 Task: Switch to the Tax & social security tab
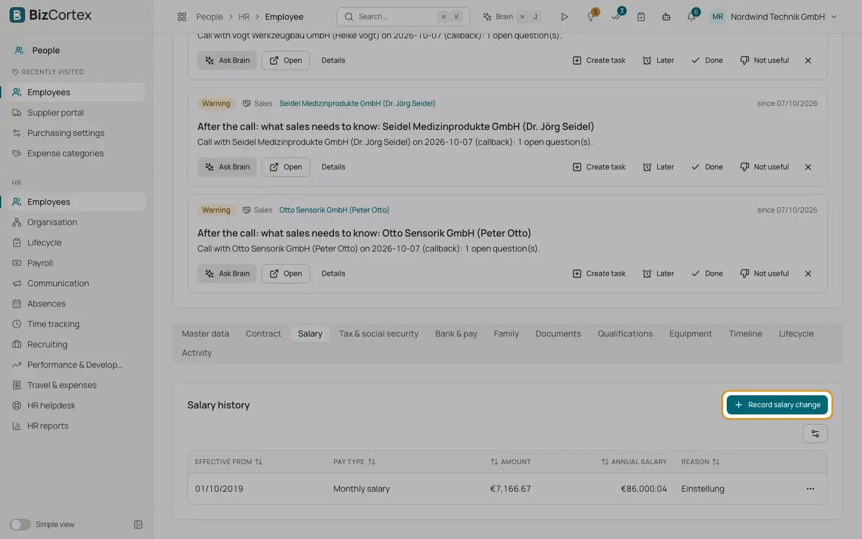(379, 334)
